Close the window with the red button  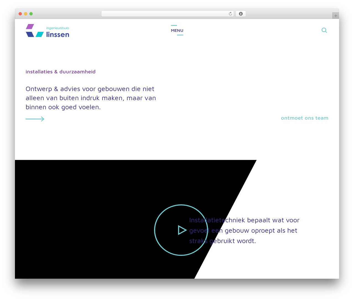click(x=20, y=14)
